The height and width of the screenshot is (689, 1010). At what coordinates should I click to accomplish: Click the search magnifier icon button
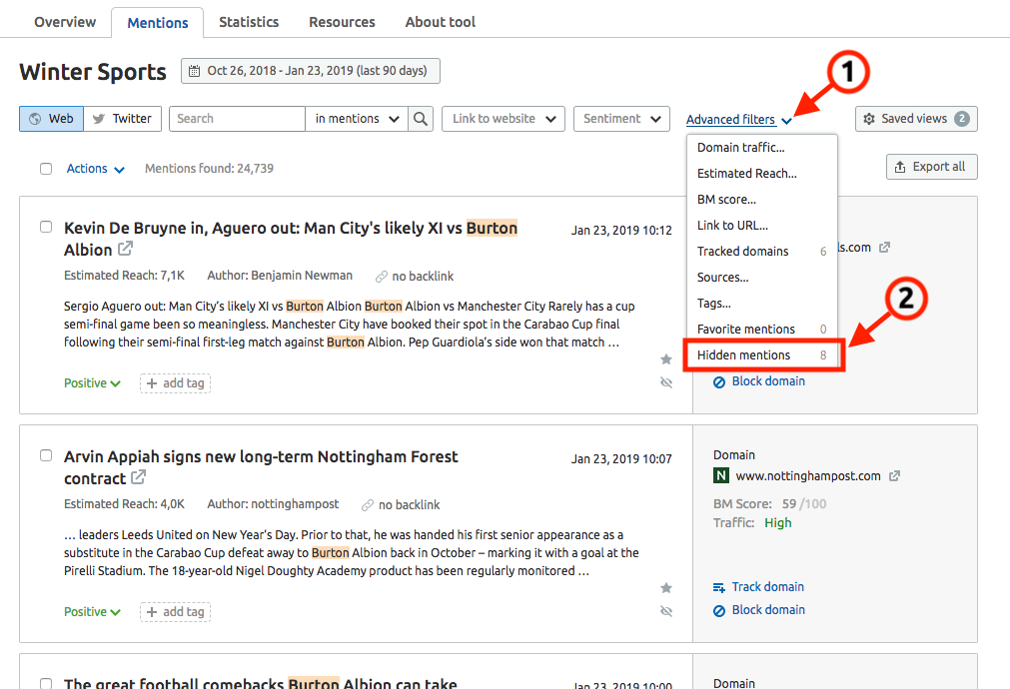[421, 119]
